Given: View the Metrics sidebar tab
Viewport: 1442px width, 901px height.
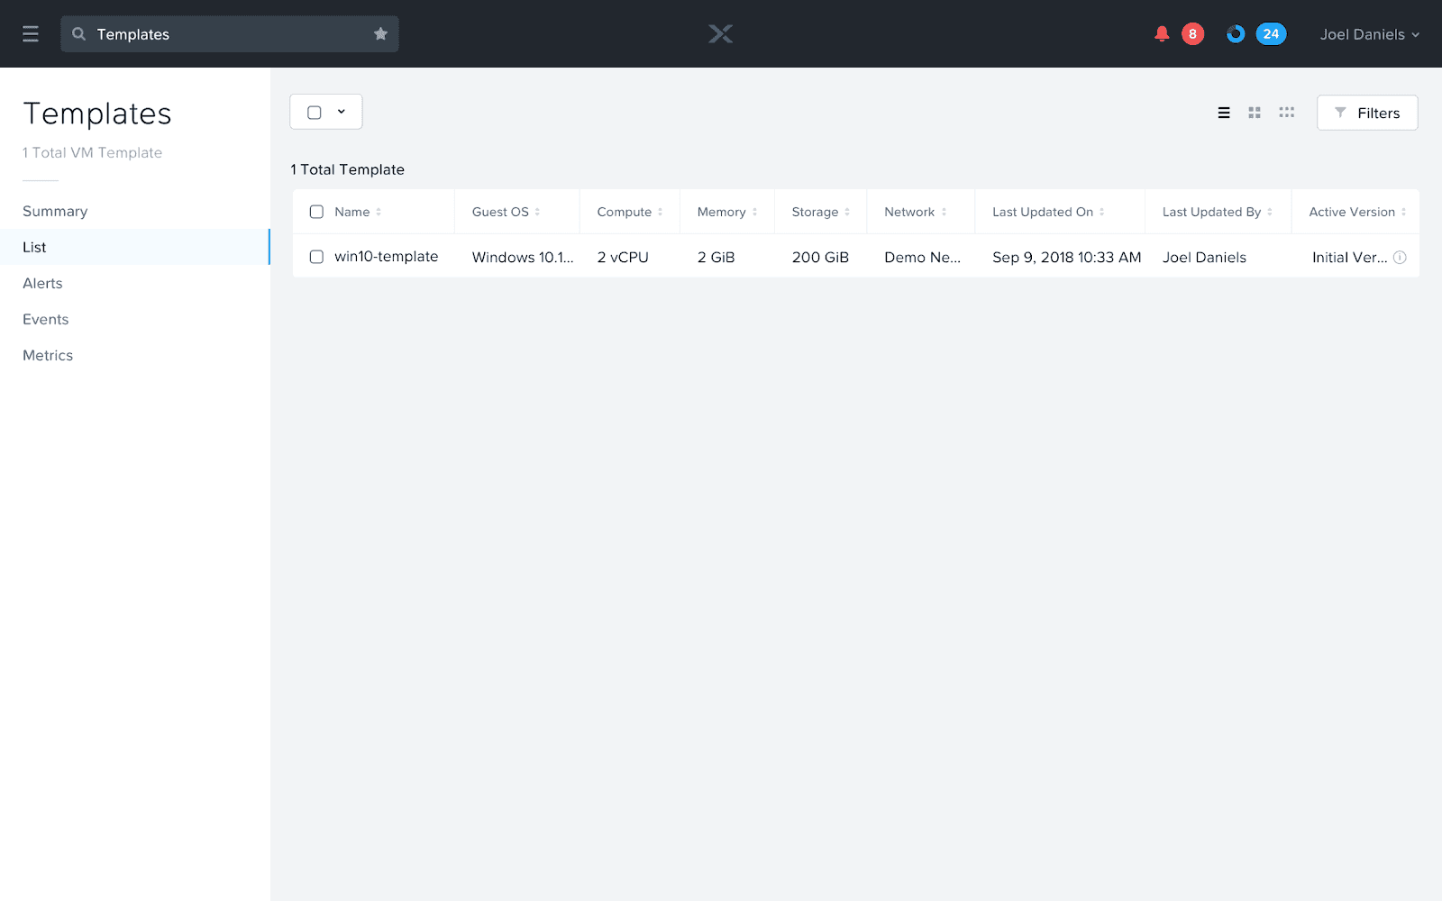Looking at the screenshot, I should coord(135,355).
